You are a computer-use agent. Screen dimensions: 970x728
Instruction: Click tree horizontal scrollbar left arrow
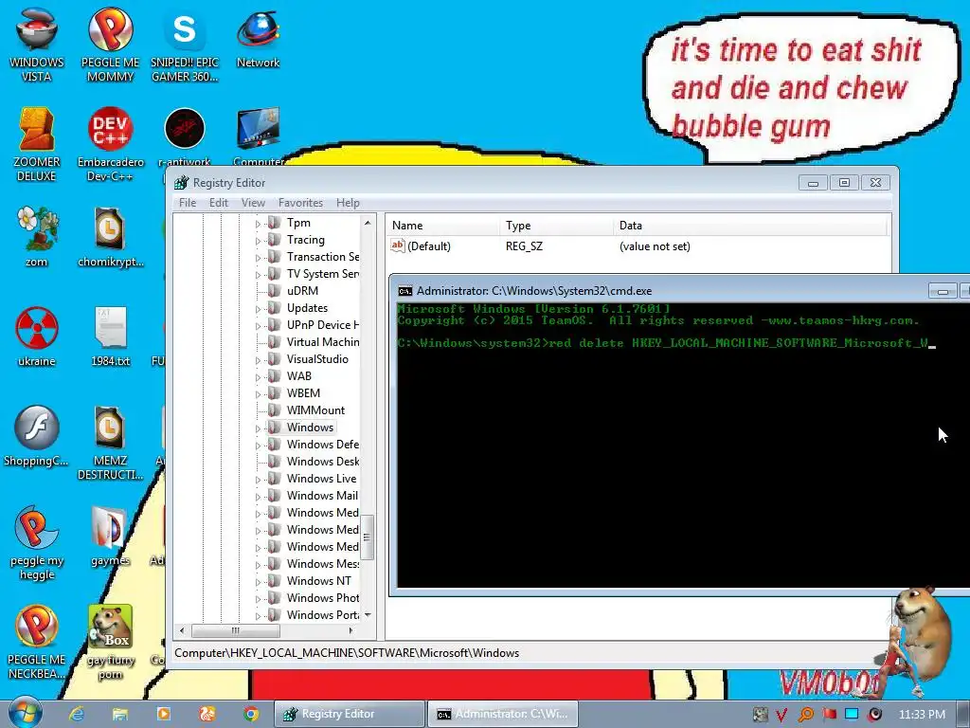coord(182,630)
